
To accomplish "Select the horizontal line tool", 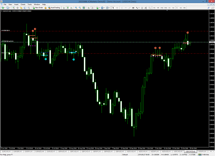I will pyautogui.click(x=126, y=8).
